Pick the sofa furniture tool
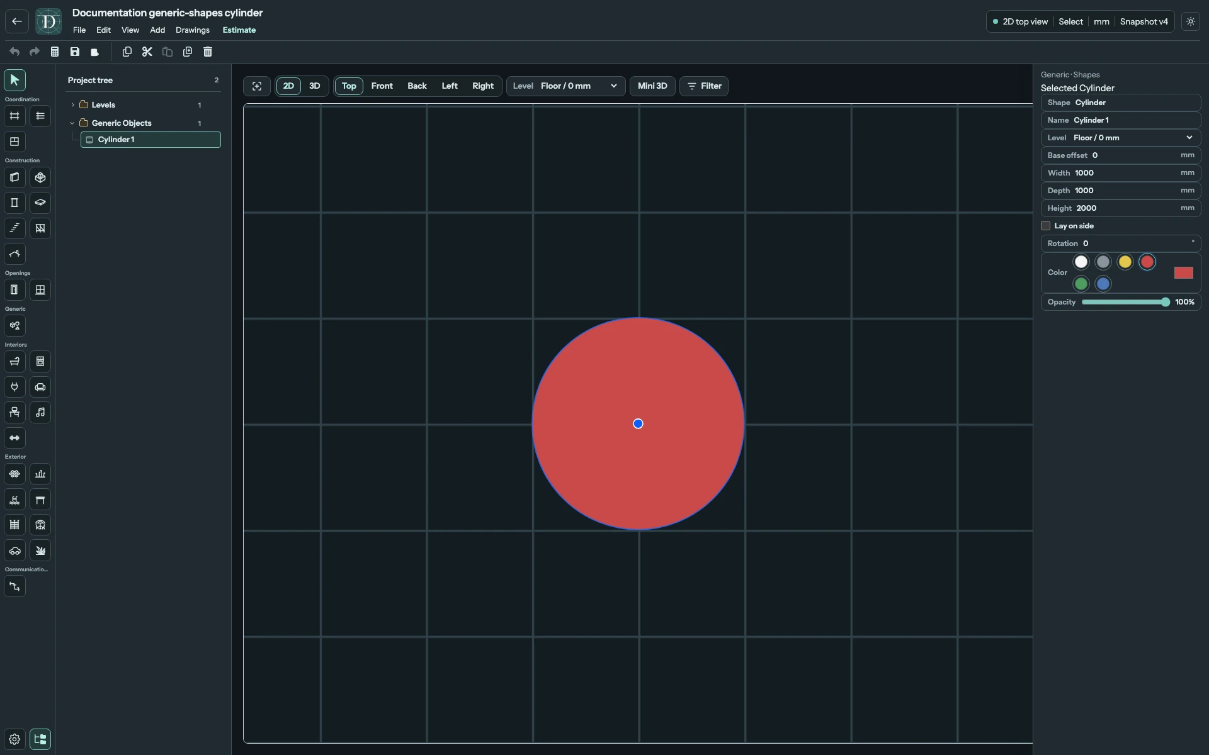 pos(40,387)
